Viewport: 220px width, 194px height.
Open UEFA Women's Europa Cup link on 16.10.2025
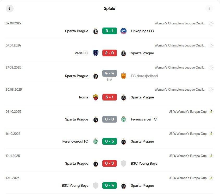187,134
